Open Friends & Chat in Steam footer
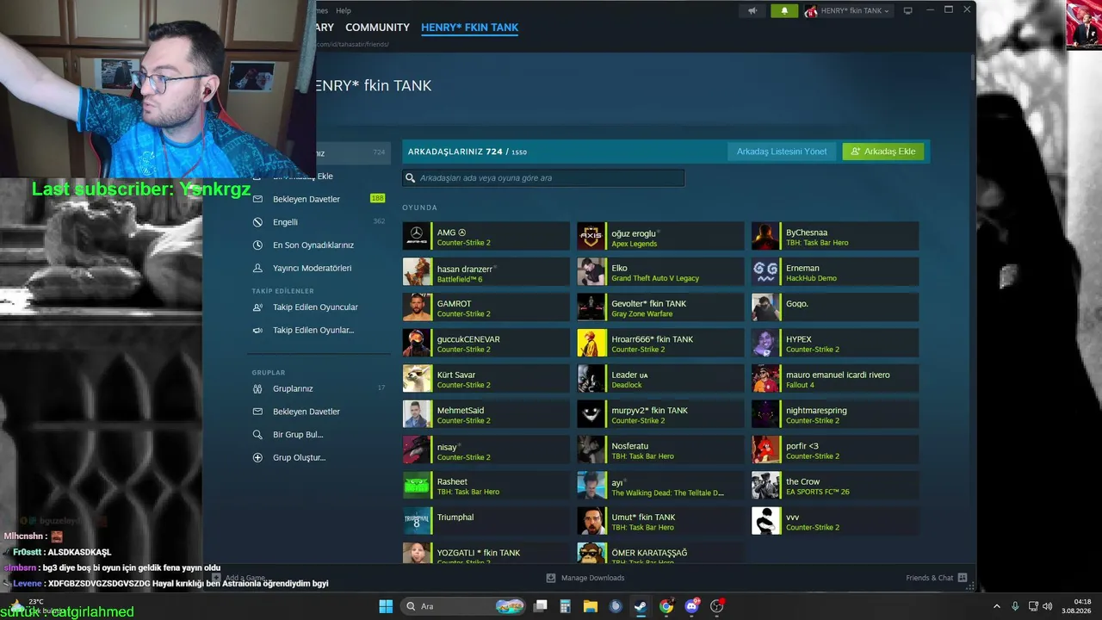Screen dimensions: 1102x620 coord(937,578)
